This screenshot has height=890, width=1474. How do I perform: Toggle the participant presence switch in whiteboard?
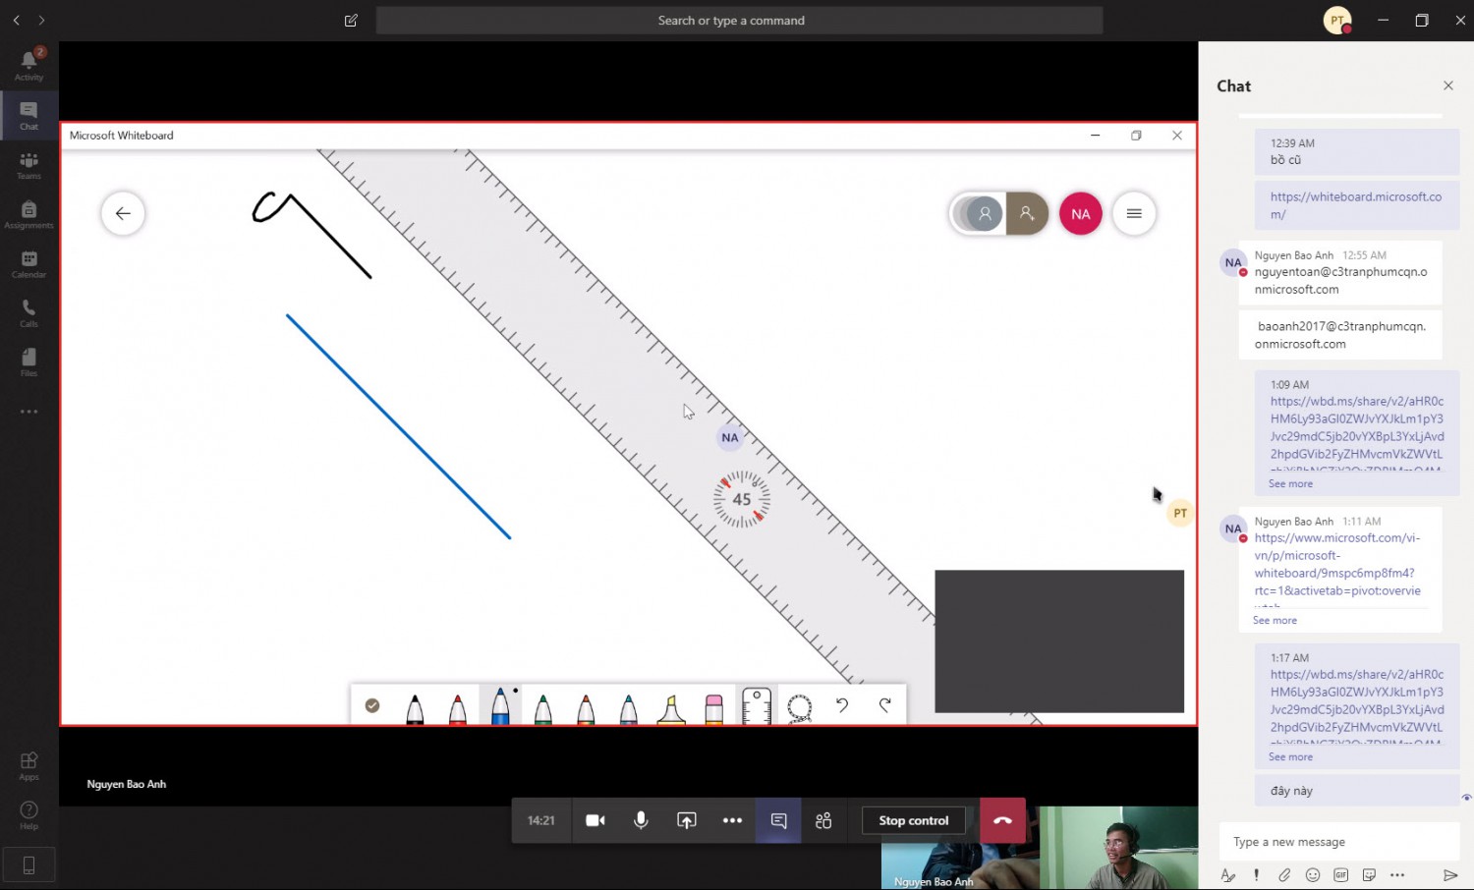click(978, 213)
